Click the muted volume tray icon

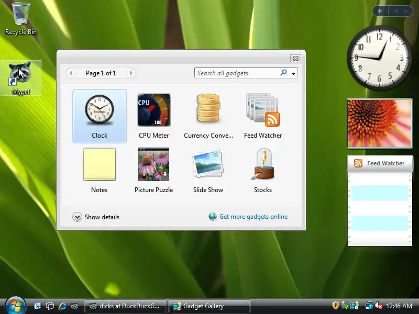(379, 305)
